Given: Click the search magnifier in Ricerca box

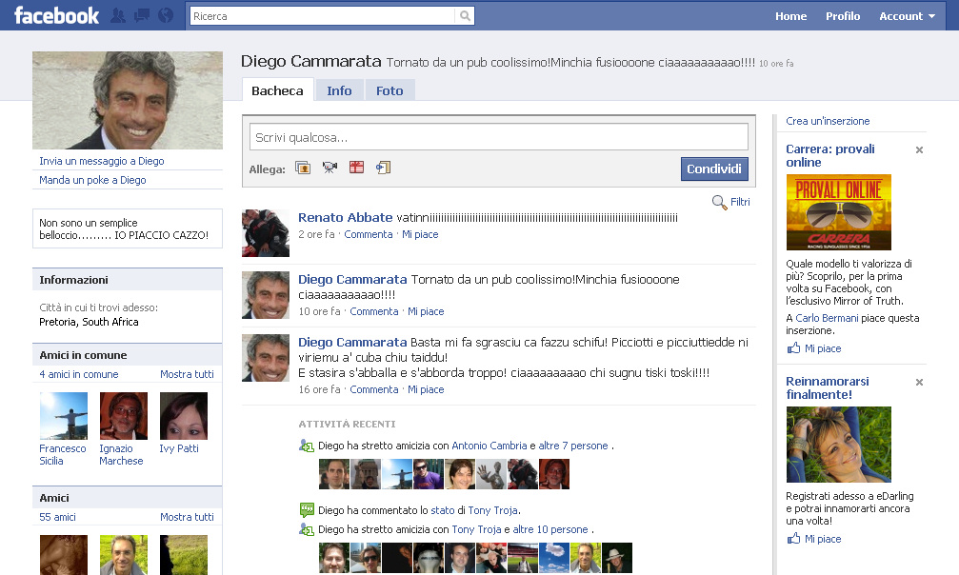Looking at the screenshot, I should pos(464,16).
